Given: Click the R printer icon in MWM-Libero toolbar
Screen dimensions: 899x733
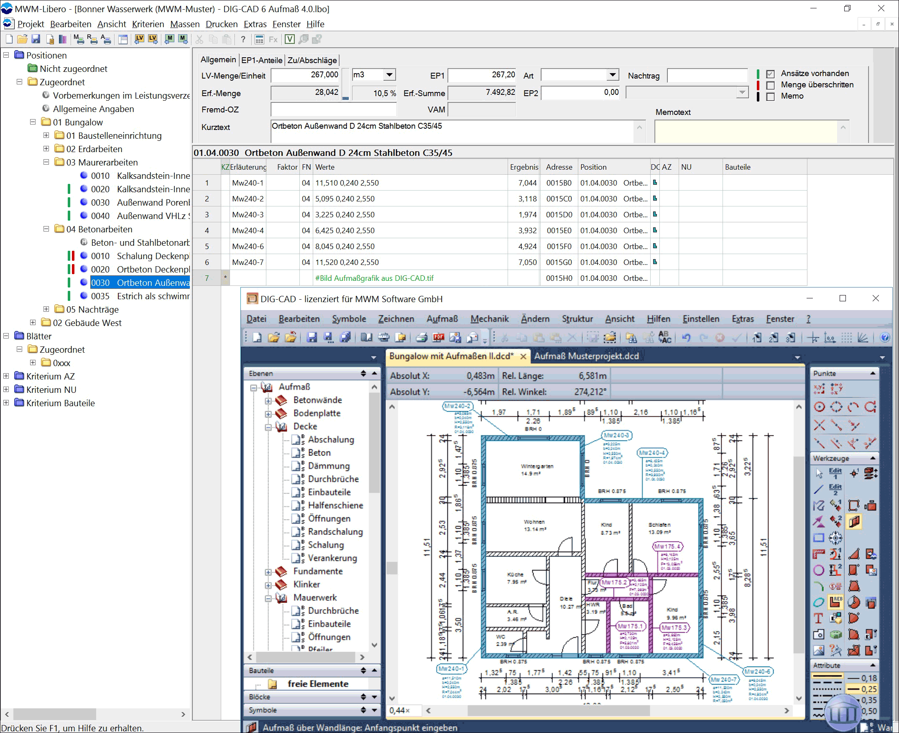Looking at the screenshot, I should (x=92, y=39).
